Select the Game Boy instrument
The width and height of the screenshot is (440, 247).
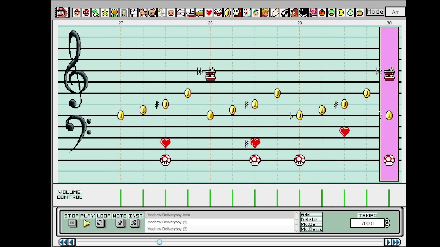(124, 13)
